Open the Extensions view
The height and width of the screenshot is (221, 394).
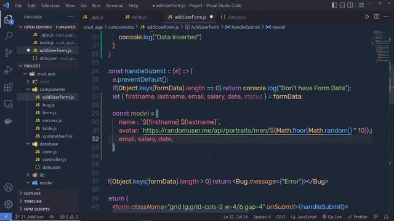coord(8,87)
